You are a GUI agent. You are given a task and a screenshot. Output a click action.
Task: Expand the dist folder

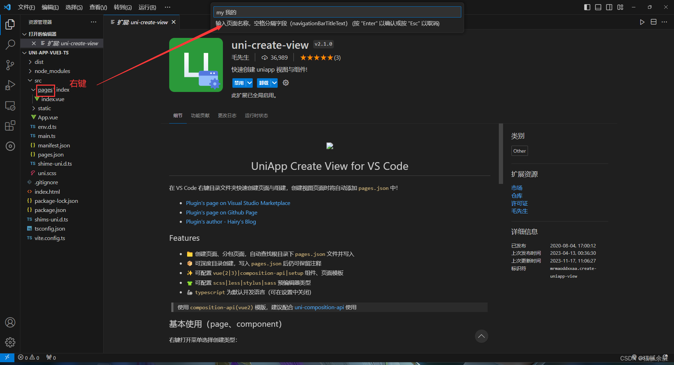(x=30, y=62)
